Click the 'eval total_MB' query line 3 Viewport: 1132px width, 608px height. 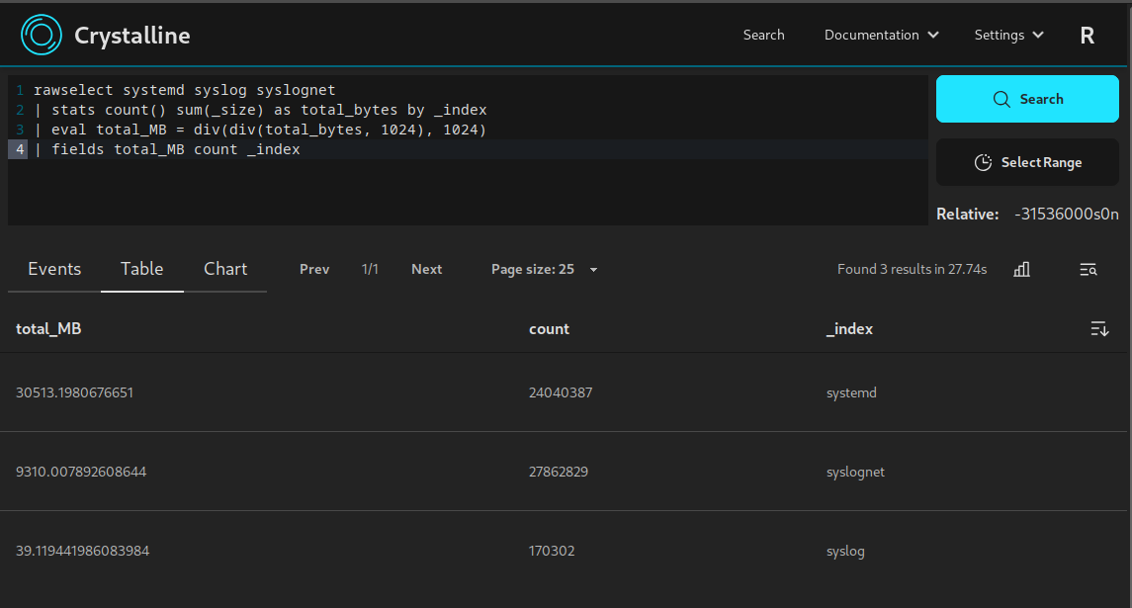(260, 130)
